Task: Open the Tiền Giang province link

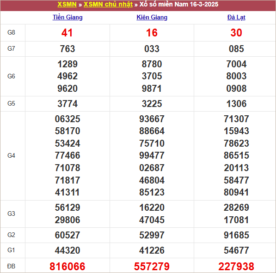Action: pyautogui.click(x=67, y=17)
